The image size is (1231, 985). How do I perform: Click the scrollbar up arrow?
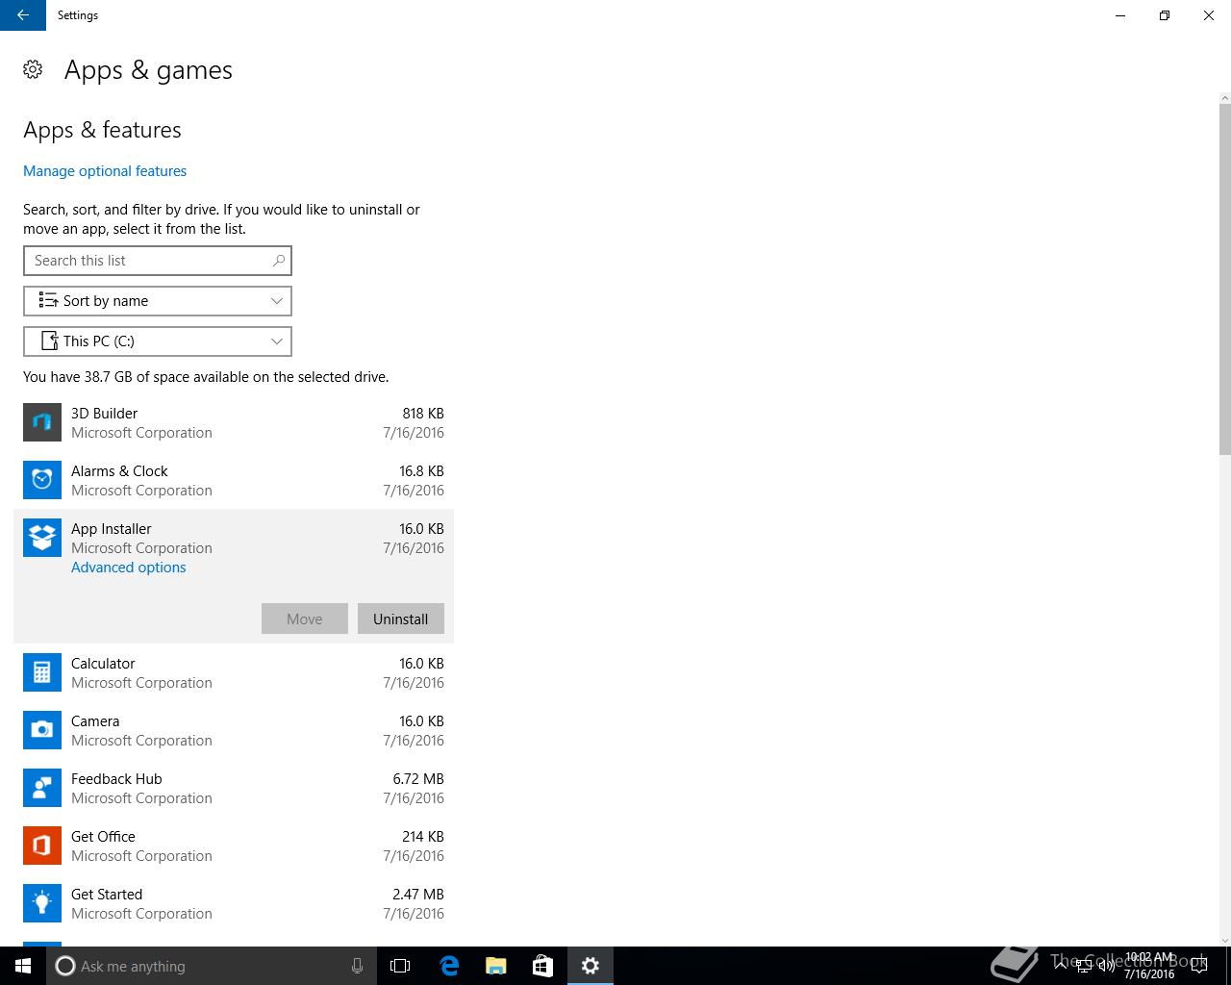[x=1224, y=97]
